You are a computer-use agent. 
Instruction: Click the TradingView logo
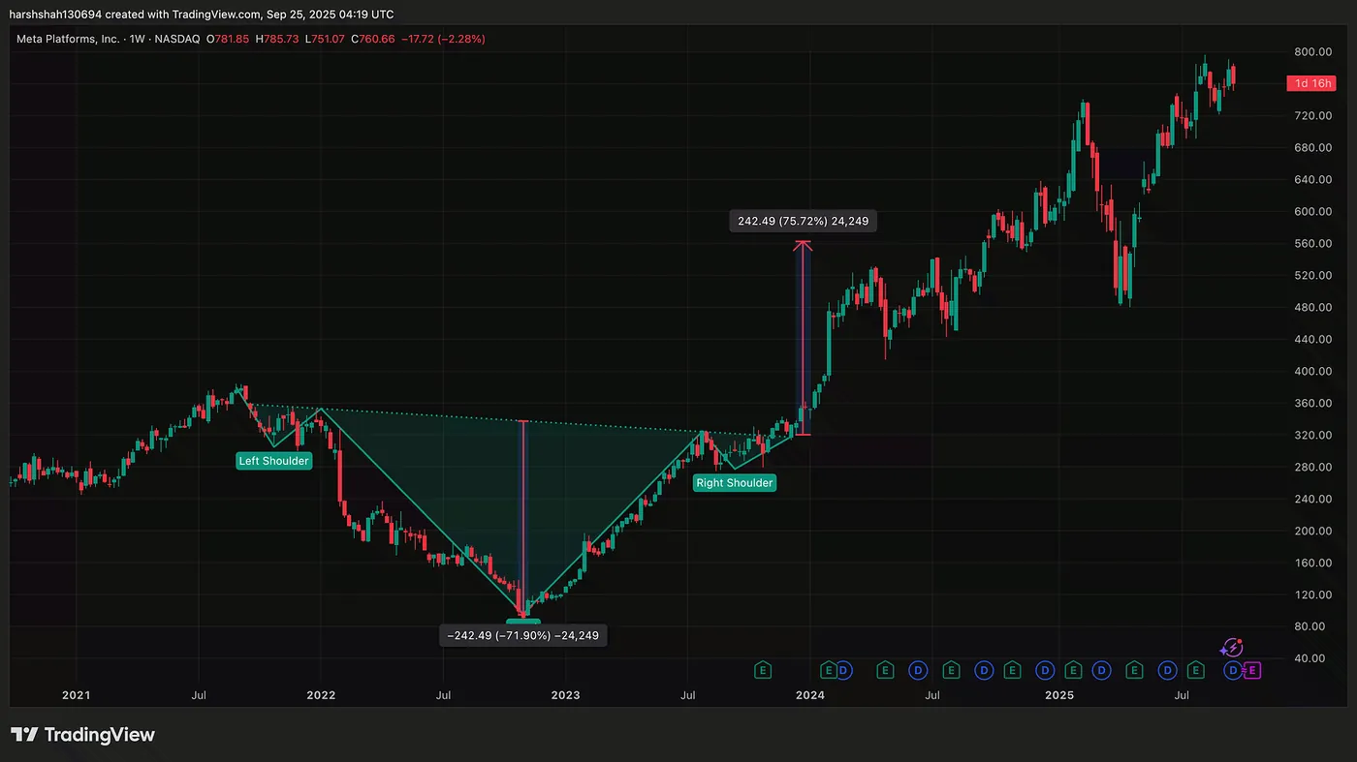click(x=82, y=735)
